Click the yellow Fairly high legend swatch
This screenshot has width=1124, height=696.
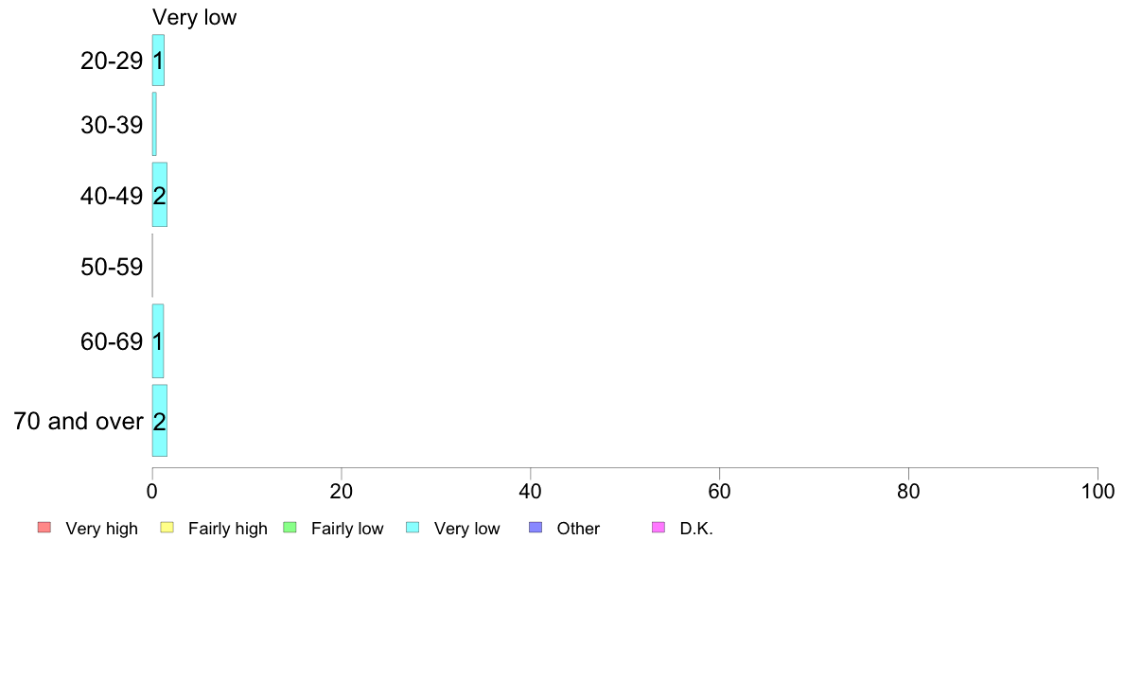pos(167,528)
